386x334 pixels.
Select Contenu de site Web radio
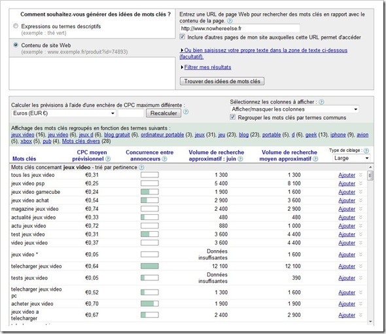pos(16,45)
